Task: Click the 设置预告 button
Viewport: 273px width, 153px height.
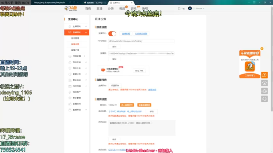Action: click(115, 86)
